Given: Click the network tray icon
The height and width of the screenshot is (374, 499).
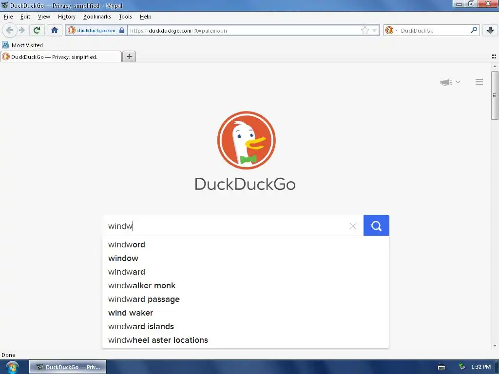Looking at the screenshot, I should coord(462,367).
